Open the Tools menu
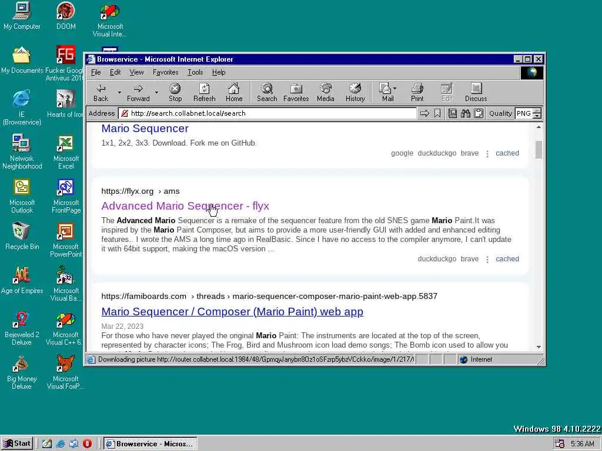The width and height of the screenshot is (602, 451). [195, 72]
